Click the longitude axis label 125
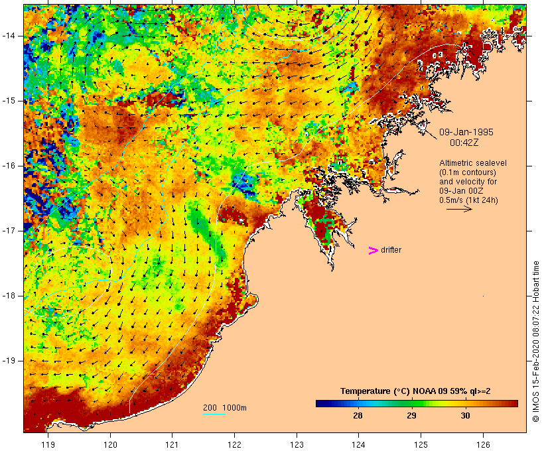This screenshot has width=544, height=451. (421, 444)
